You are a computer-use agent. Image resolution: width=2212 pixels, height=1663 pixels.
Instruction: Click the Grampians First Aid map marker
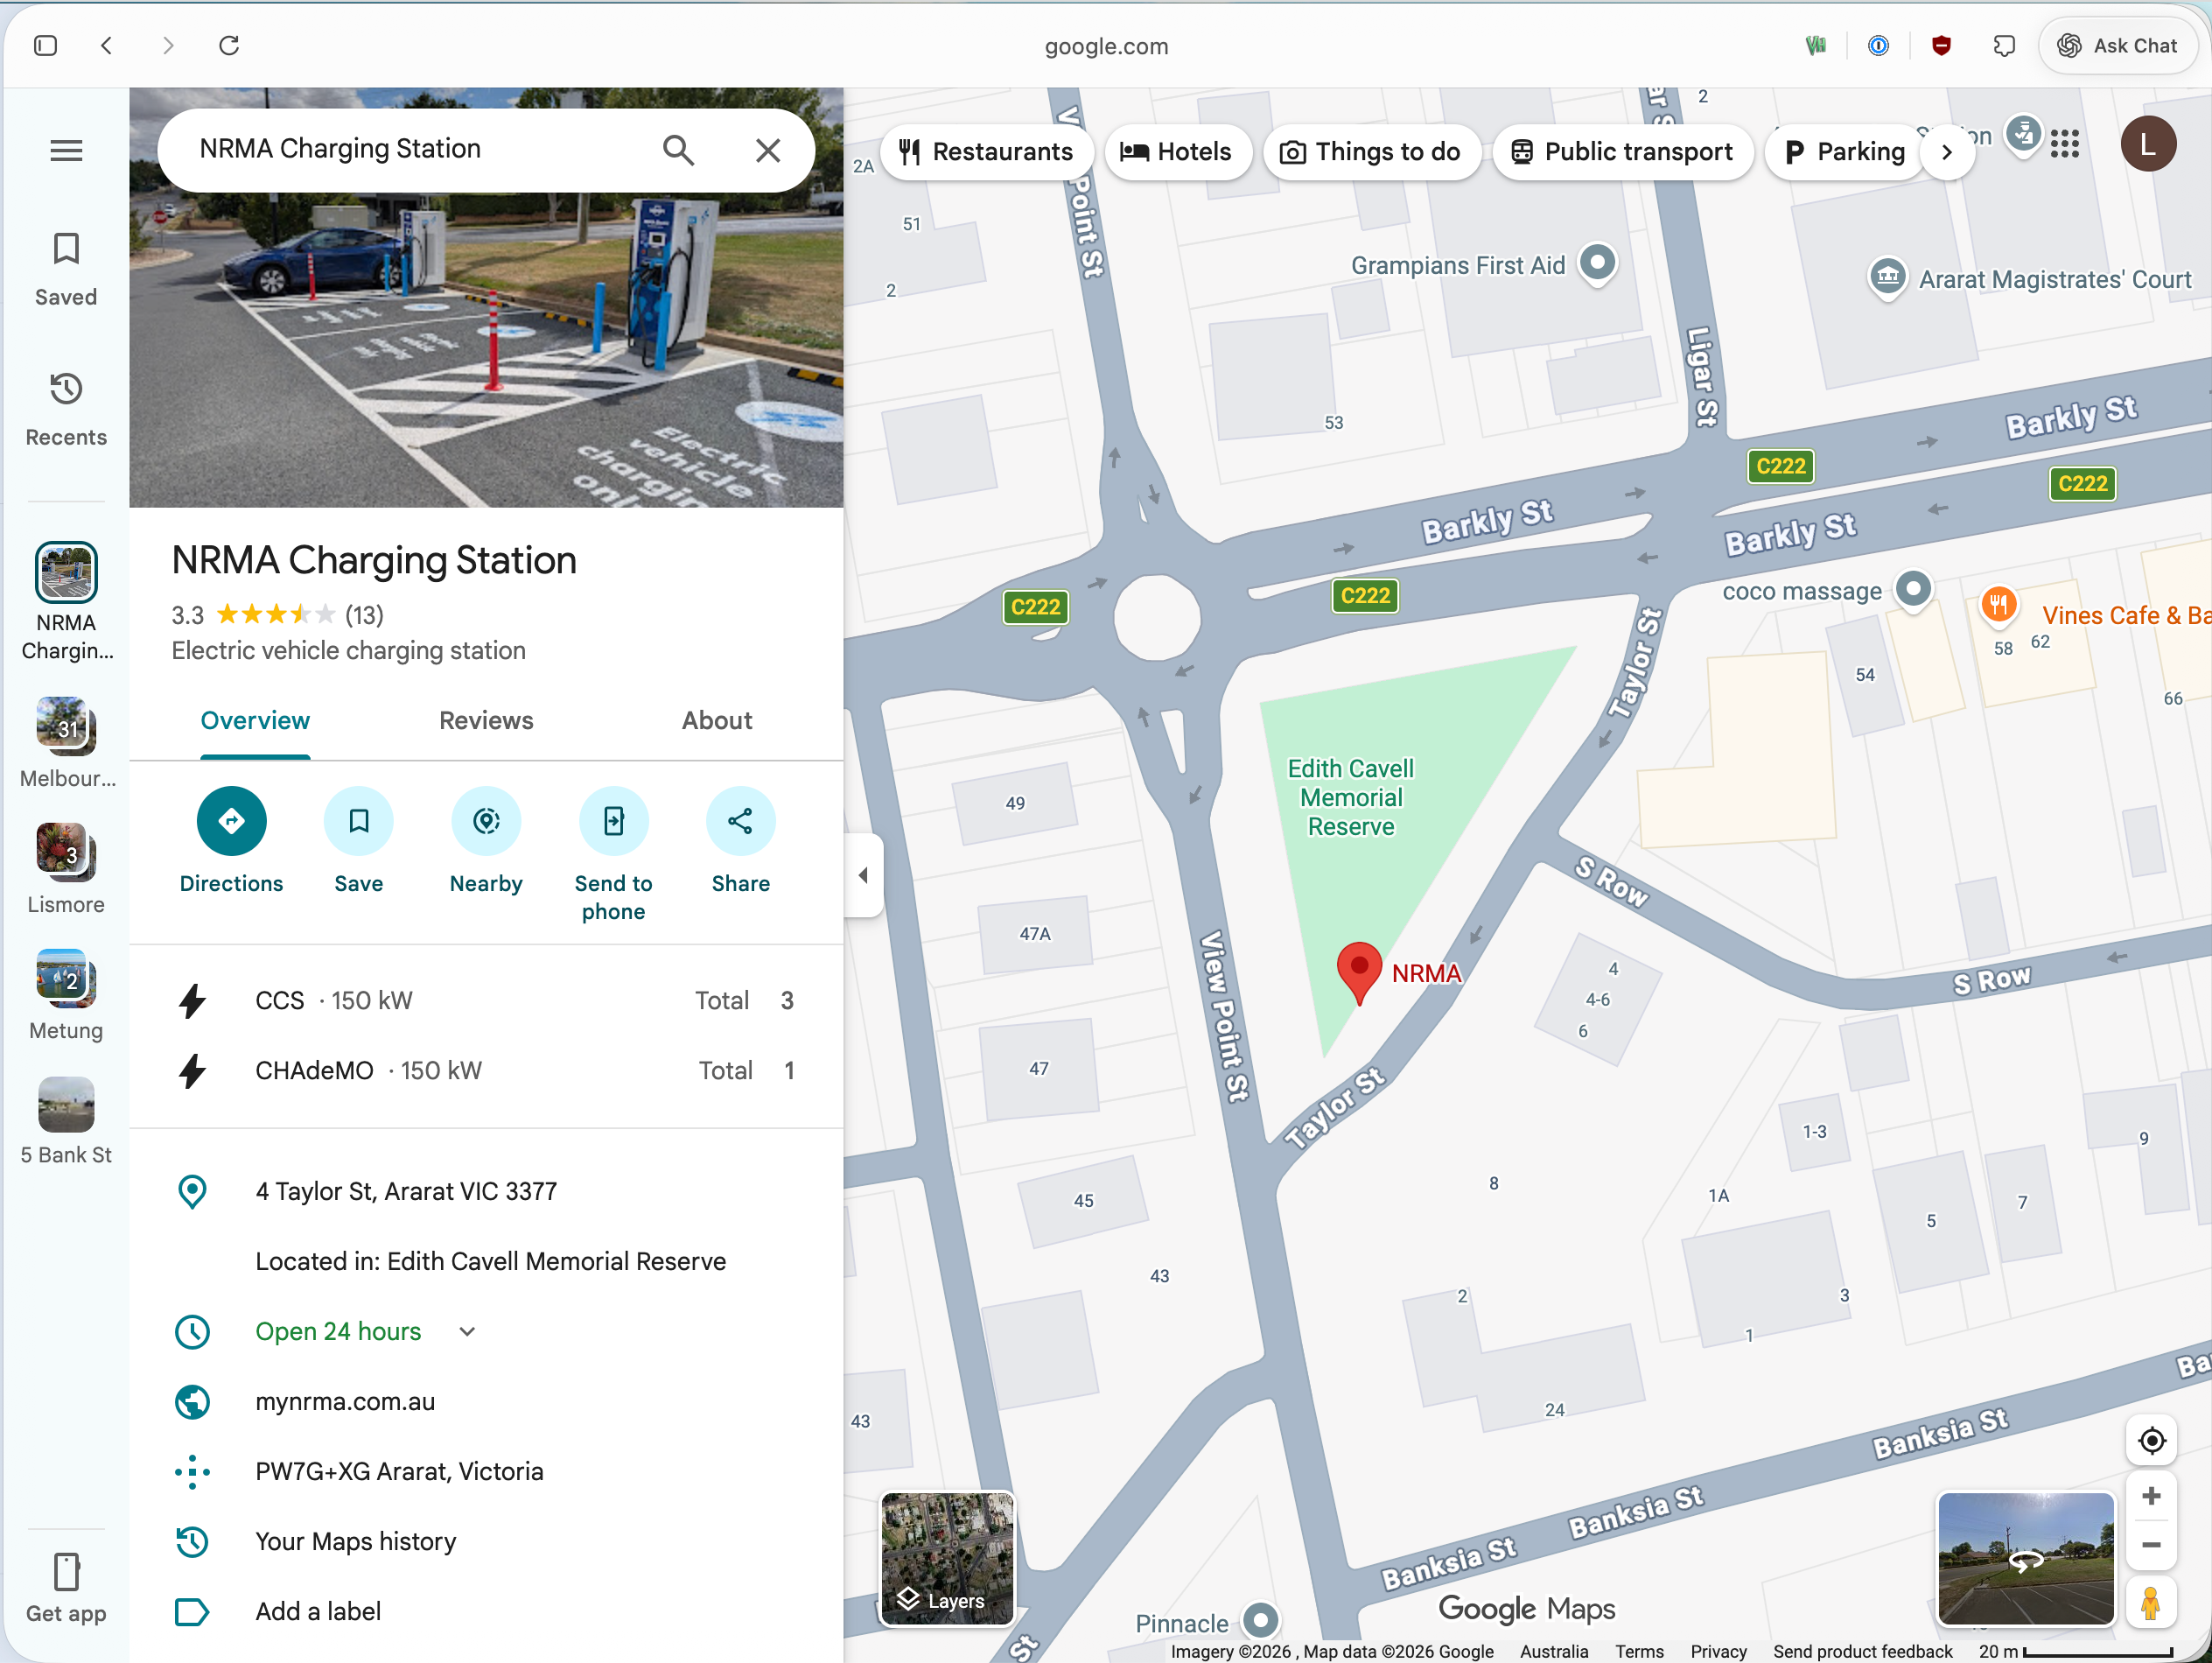coord(1597,264)
